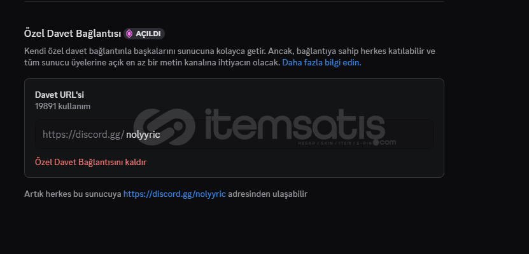
Task: Click the https://discord.gg/ prefix in URL box
Action: 83,135
